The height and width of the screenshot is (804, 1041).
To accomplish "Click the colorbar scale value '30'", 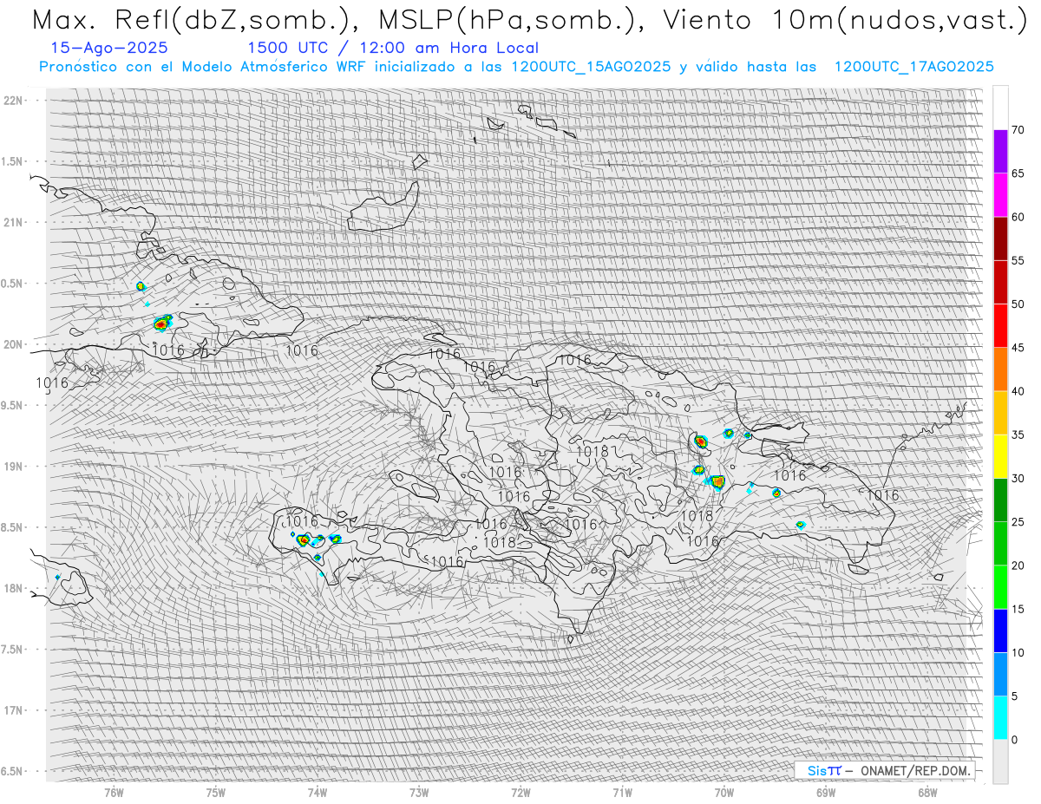I will (x=1018, y=479).
